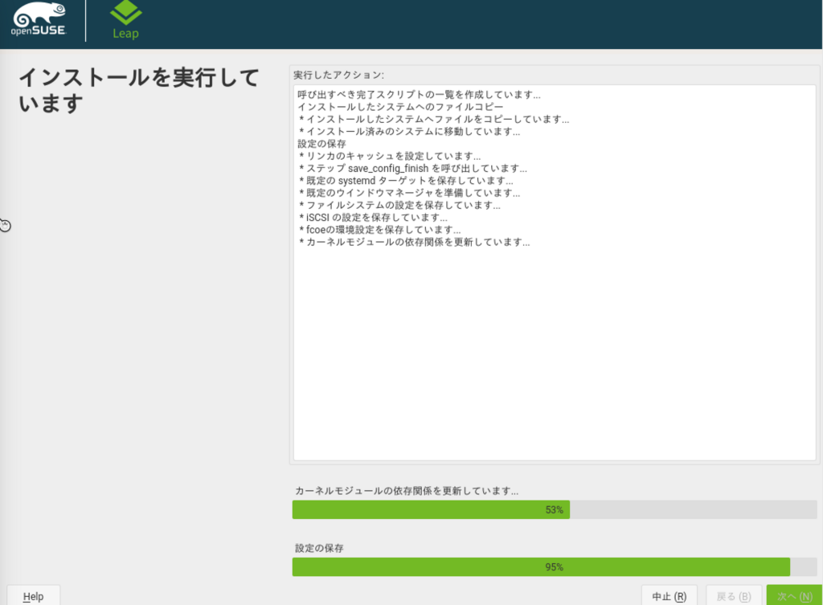Select log line インストール済みのシステムに移動しています
The width and height of the screenshot is (823, 605).
[409, 131]
